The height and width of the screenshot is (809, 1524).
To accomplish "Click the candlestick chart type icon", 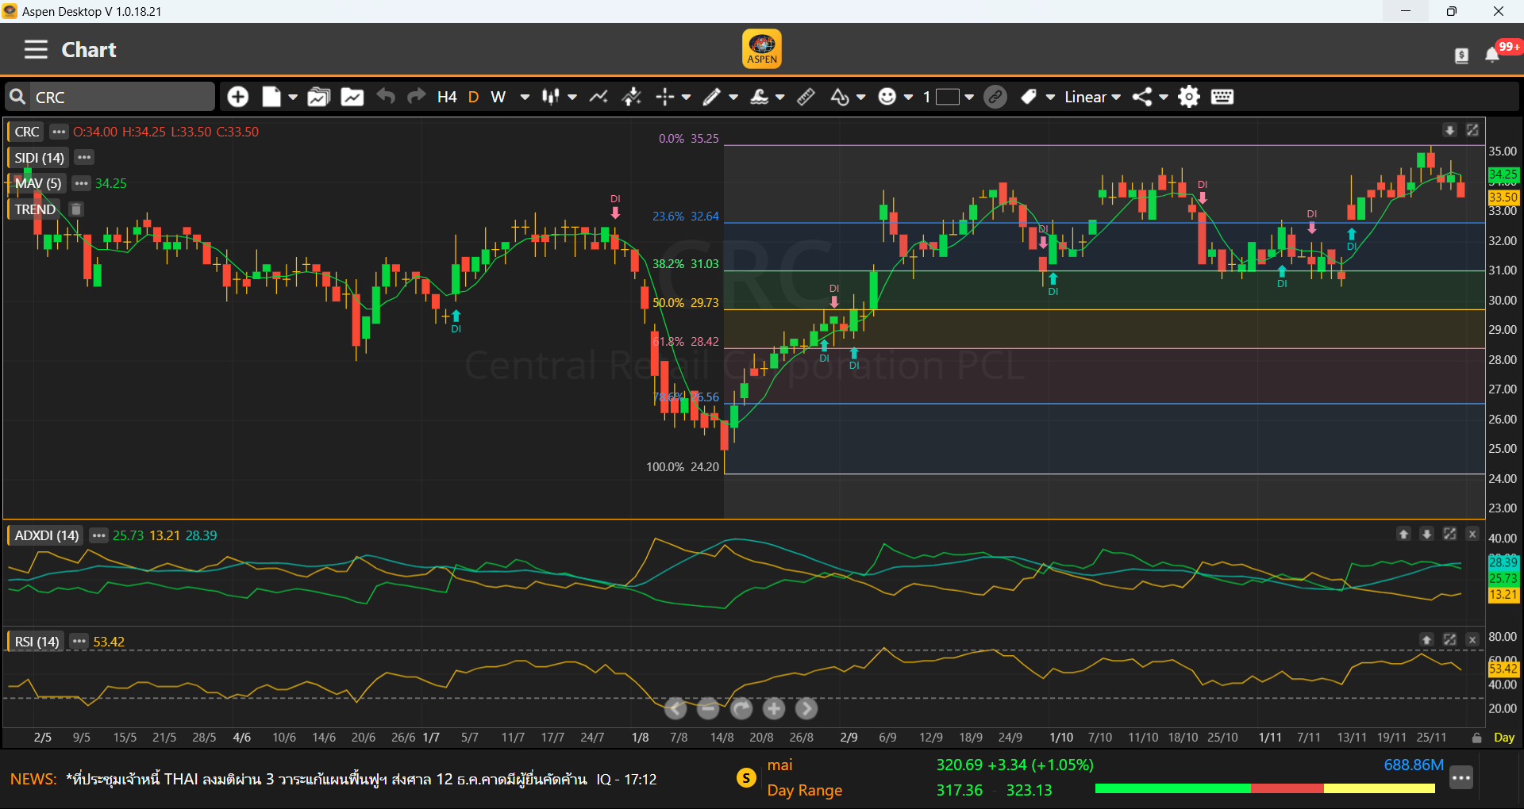I will pos(551,97).
